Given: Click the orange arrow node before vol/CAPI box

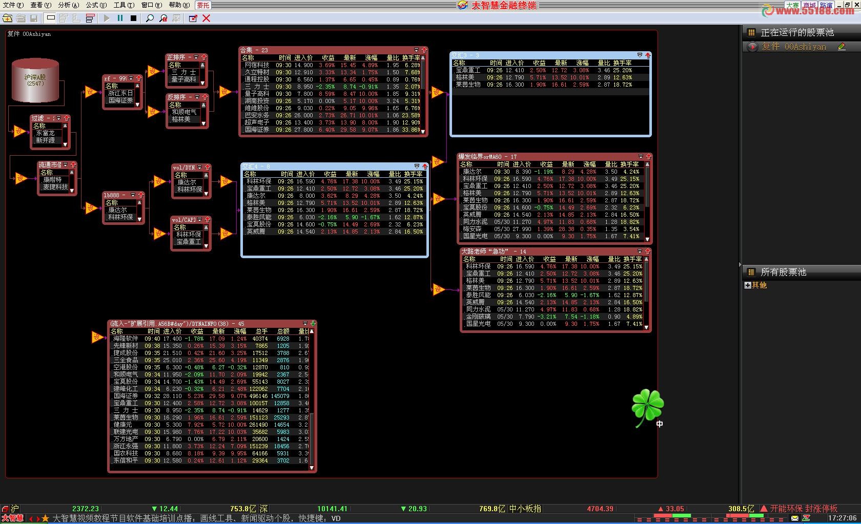Looking at the screenshot, I should point(159,234).
